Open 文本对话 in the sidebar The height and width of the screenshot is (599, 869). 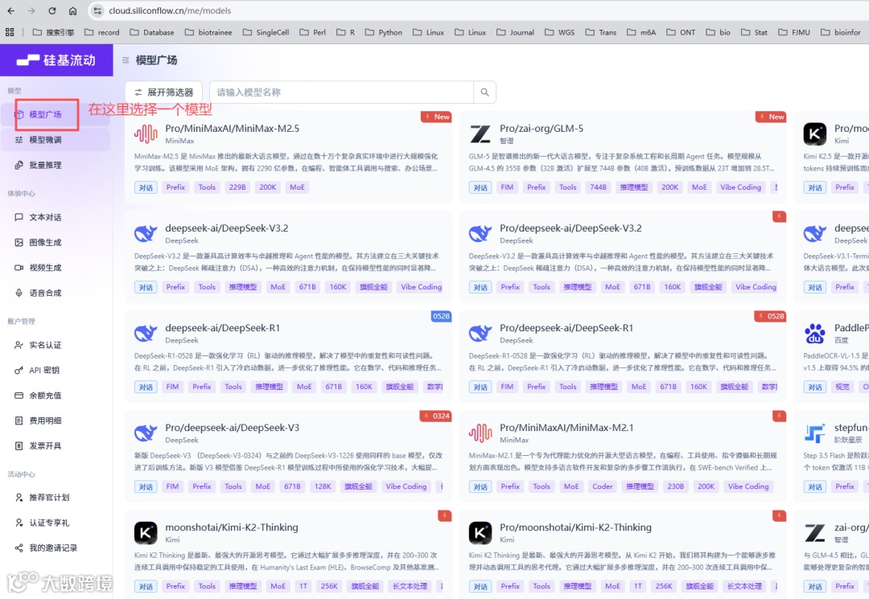point(56,217)
